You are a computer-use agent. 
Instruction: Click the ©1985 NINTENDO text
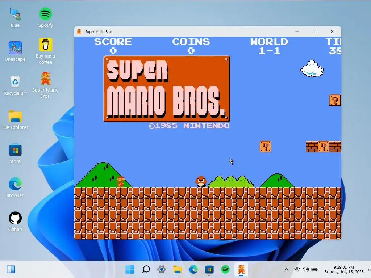pos(189,126)
